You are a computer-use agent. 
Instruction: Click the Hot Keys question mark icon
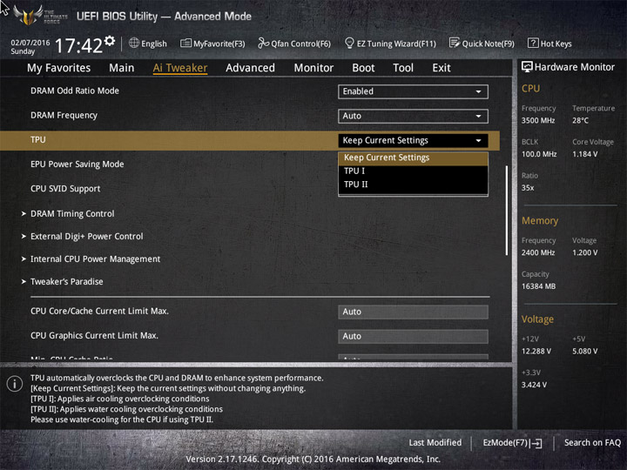(533, 43)
